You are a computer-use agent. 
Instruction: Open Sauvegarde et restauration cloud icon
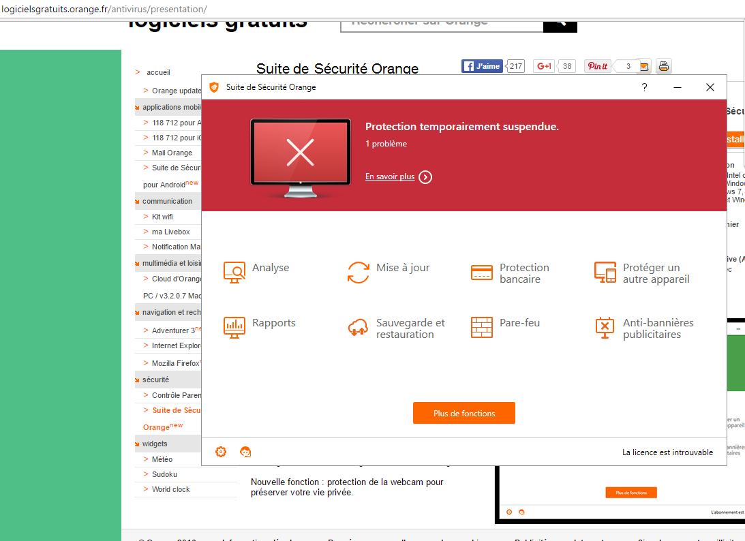[359, 328]
